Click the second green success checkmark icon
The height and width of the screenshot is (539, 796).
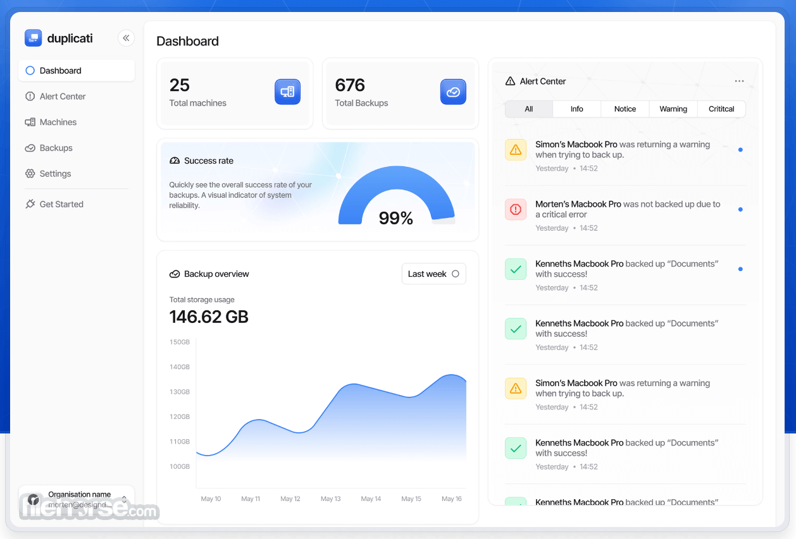[x=516, y=329]
